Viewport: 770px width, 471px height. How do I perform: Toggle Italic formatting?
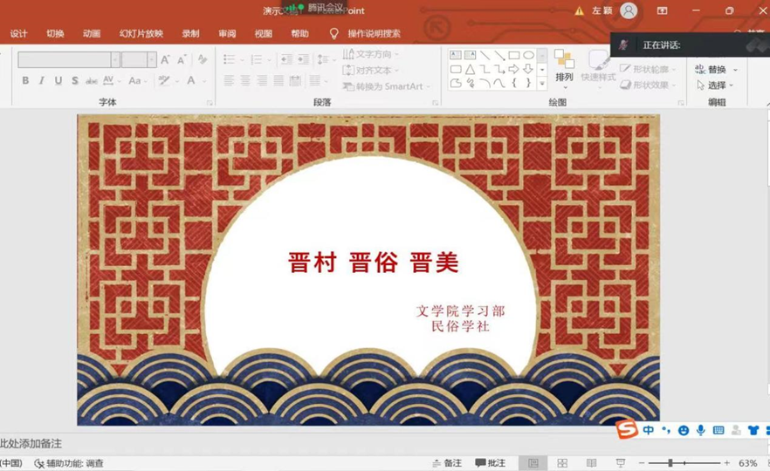[x=41, y=81]
